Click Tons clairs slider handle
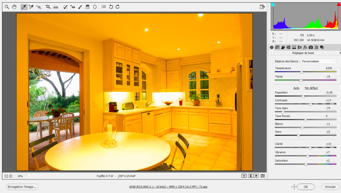The width and height of the screenshot is (341, 193). [x=283, y=112]
